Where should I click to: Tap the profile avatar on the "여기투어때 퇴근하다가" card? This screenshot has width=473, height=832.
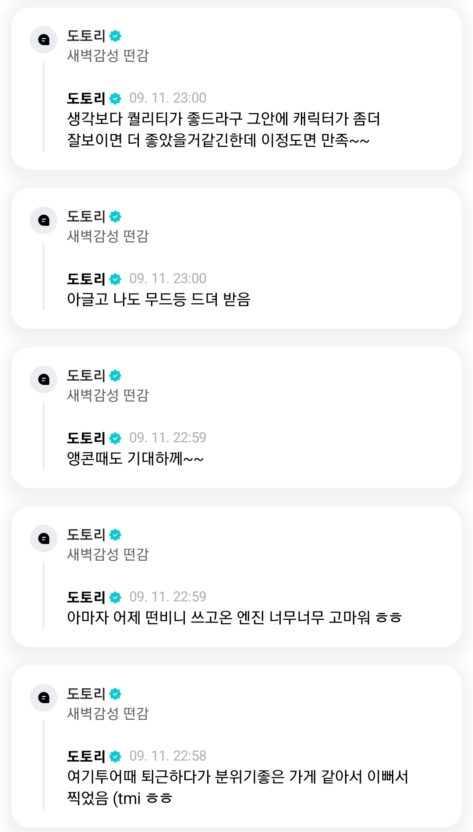43,697
